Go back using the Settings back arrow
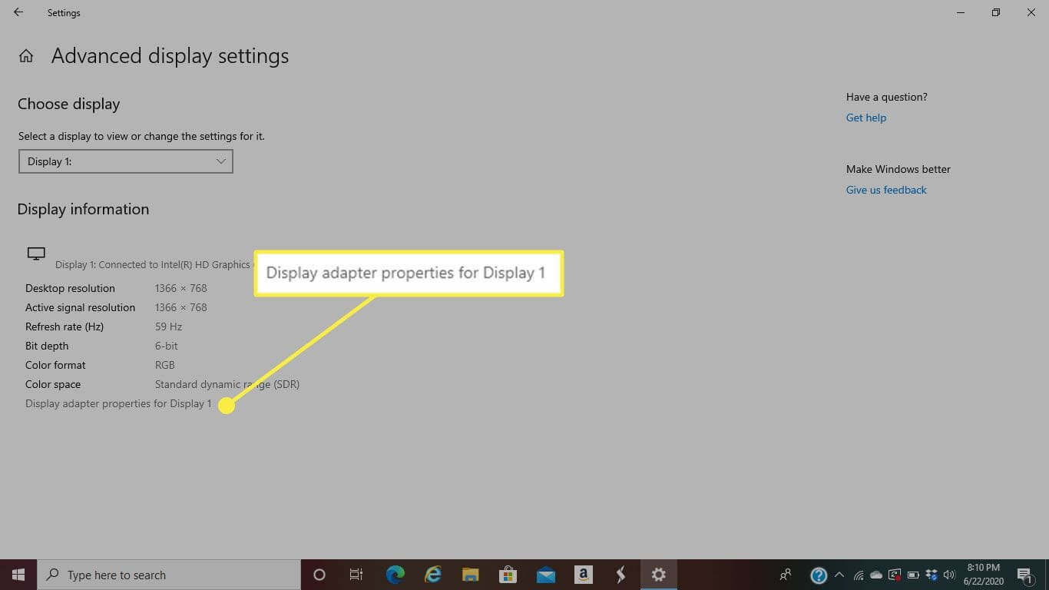The height and width of the screenshot is (590, 1049). tap(18, 12)
